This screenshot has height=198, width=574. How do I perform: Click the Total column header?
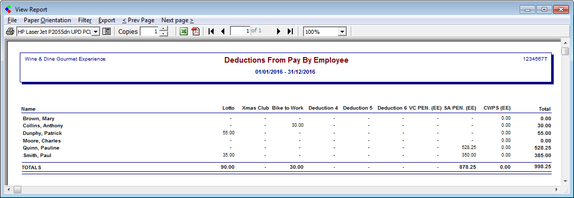pos(545,109)
